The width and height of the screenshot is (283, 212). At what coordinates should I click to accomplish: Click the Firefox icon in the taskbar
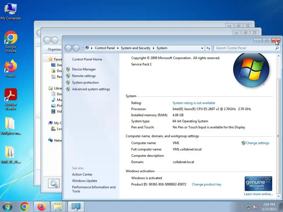tap(41, 206)
